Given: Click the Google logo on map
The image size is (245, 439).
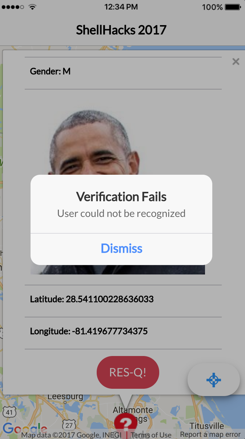Looking at the screenshot, I should tap(25, 429).
